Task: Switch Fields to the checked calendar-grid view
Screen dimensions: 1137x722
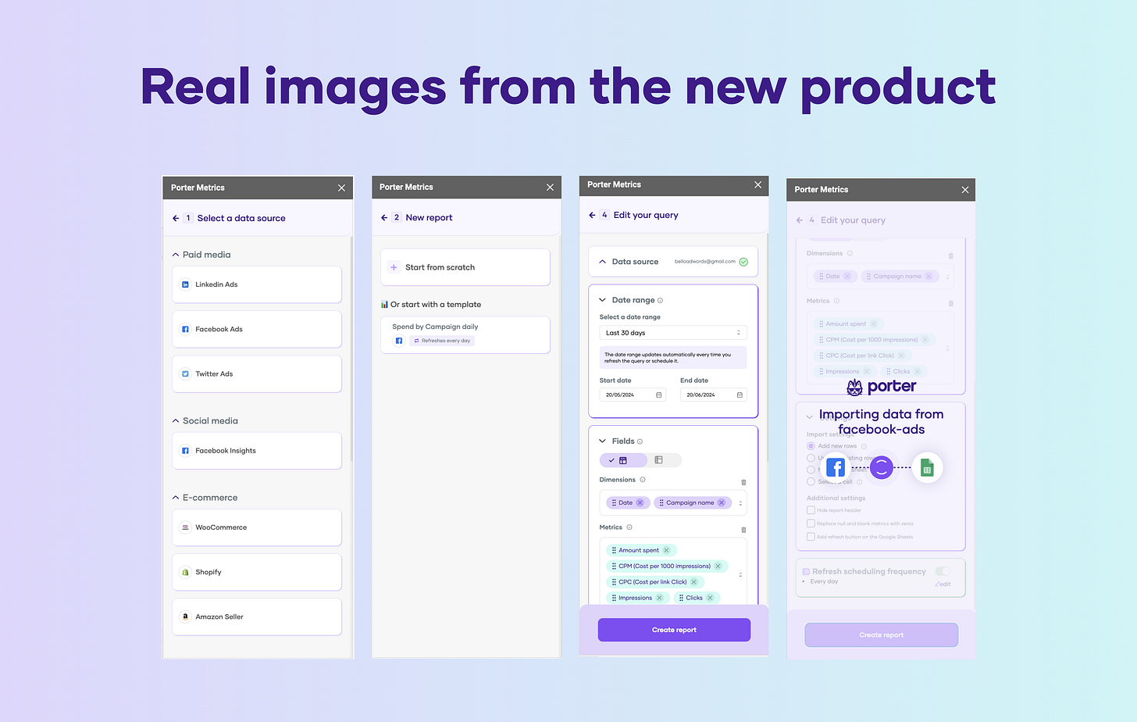Action: [x=623, y=460]
